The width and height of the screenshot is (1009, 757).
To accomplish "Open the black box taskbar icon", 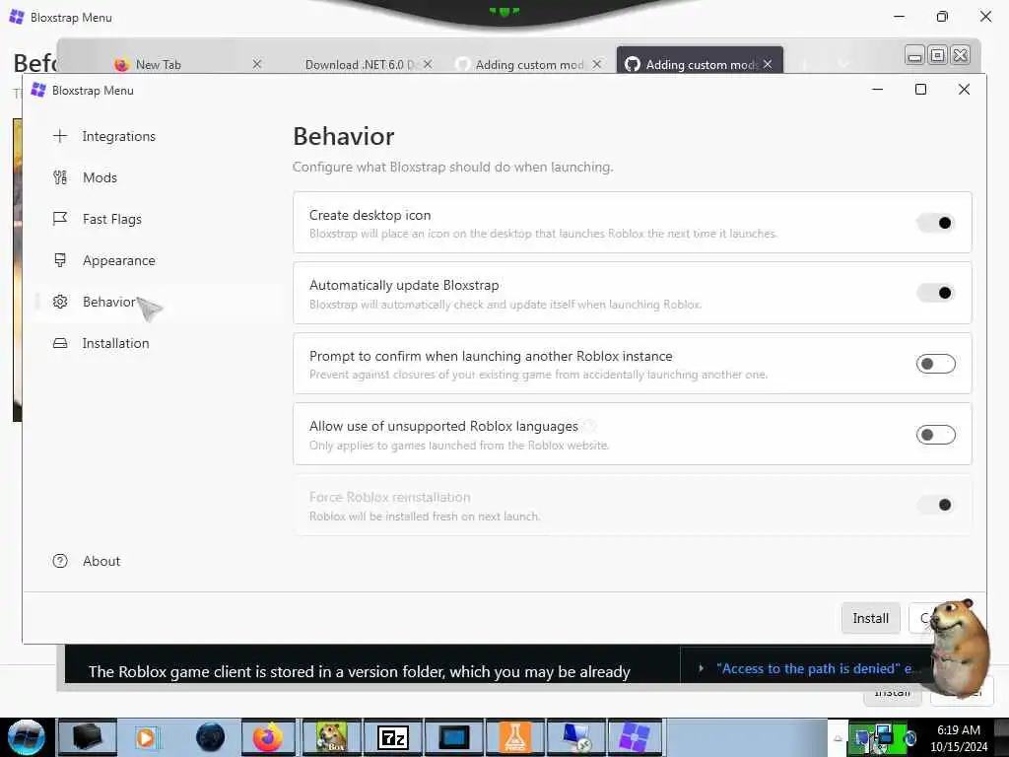I will tap(87, 737).
